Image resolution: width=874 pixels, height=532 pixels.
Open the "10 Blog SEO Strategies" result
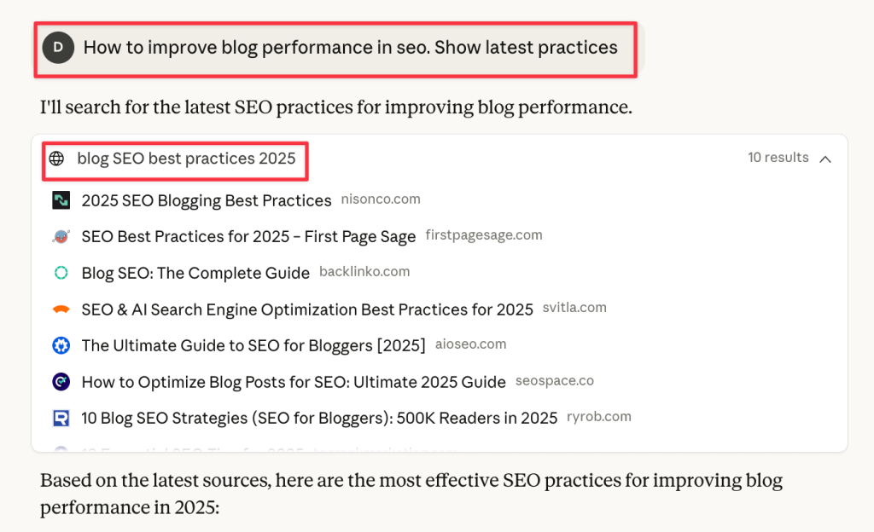[x=319, y=418]
